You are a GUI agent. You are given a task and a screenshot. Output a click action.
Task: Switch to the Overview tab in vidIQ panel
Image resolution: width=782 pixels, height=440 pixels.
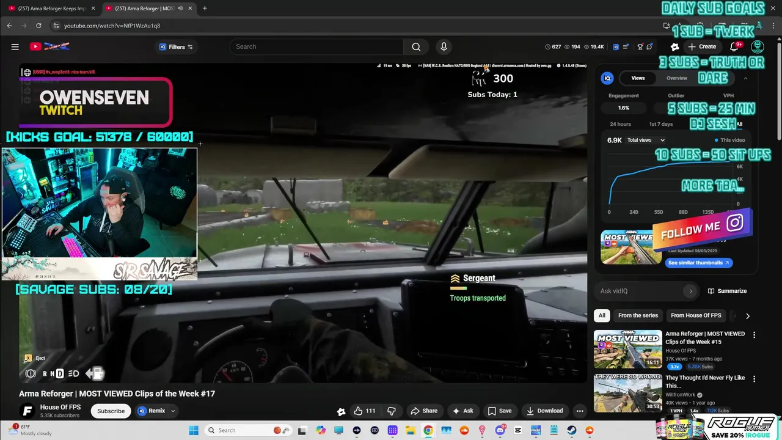pyautogui.click(x=676, y=78)
